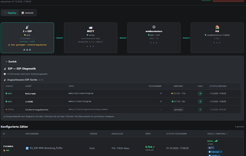Expand the HA card details arrows

[217, 43]
